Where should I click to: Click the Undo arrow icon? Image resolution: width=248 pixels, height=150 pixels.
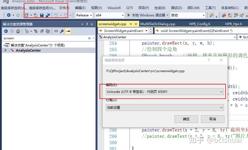(x=56, y=15)
